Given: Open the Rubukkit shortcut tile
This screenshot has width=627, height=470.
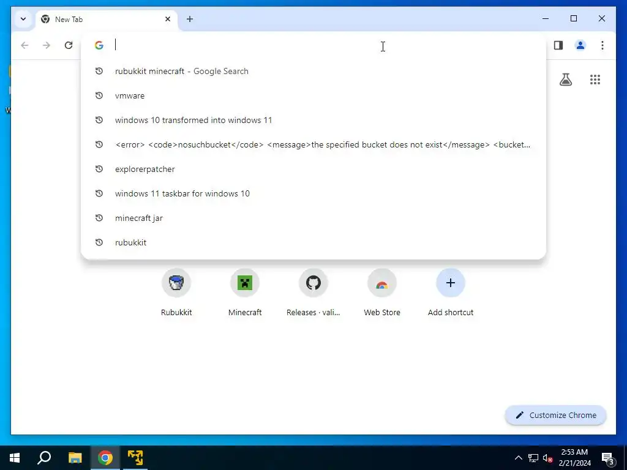Looking at the screenshot, I should coord(176,293).
